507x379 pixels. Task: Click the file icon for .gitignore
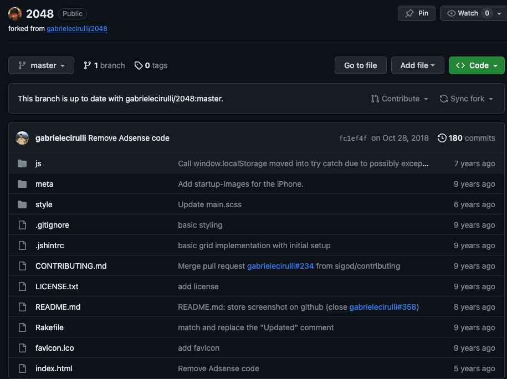pos(22,225)
